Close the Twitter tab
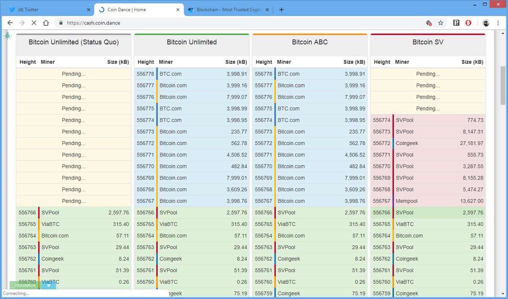Viewport: 508px width, 299px height. [88, 10]
